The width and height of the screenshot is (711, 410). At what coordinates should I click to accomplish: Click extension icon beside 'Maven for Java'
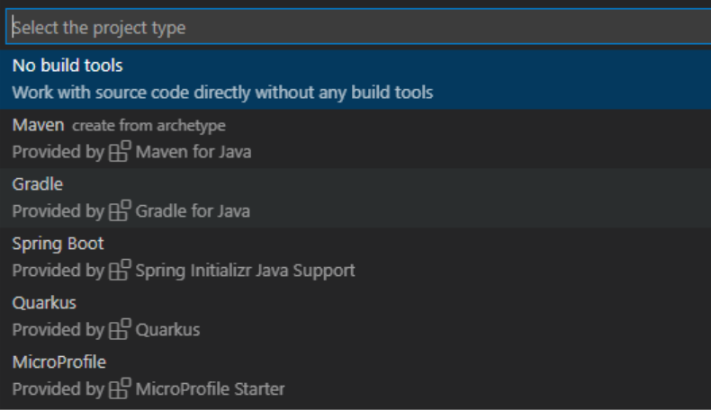click(120, 151)
